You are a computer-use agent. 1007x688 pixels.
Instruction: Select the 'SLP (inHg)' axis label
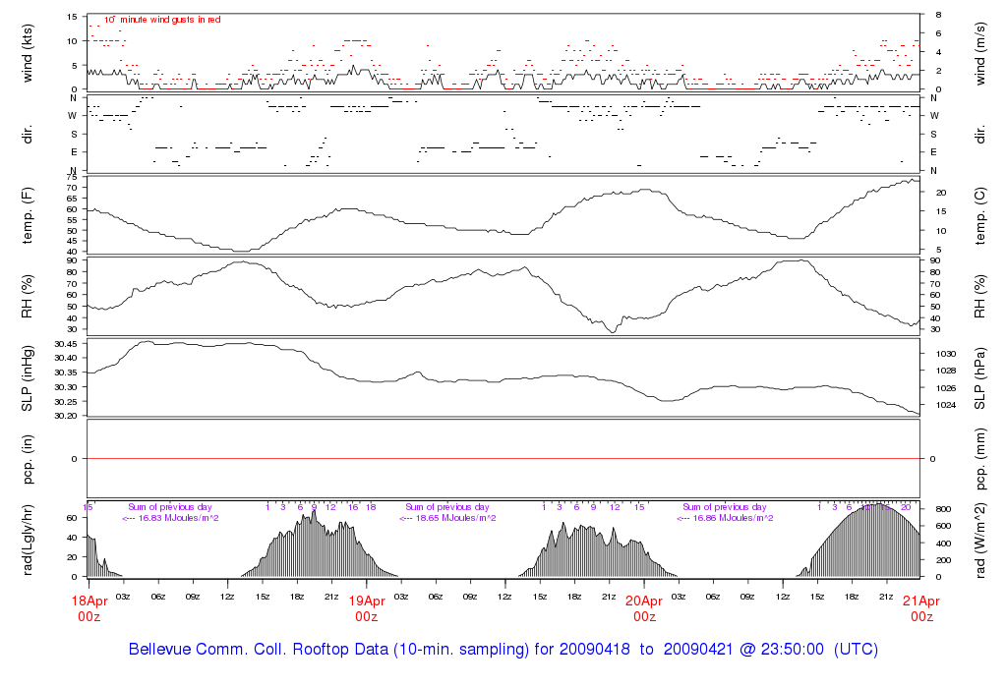pyautogui.click(x=27, y=378)
